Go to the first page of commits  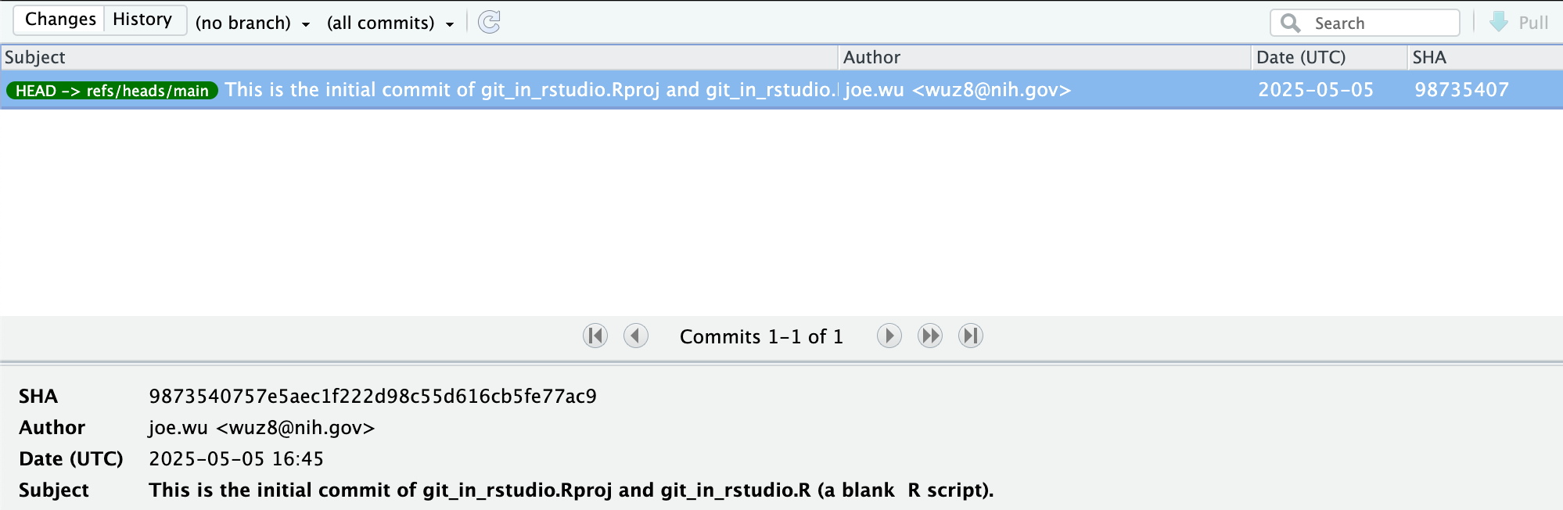pyautogui.click(x=595, y=336)
